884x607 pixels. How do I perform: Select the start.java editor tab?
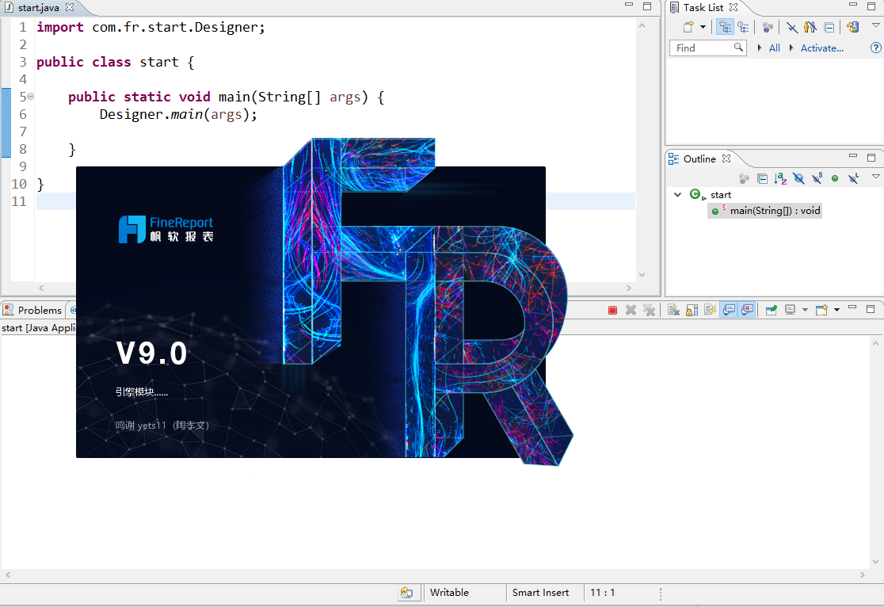point(38,7)
